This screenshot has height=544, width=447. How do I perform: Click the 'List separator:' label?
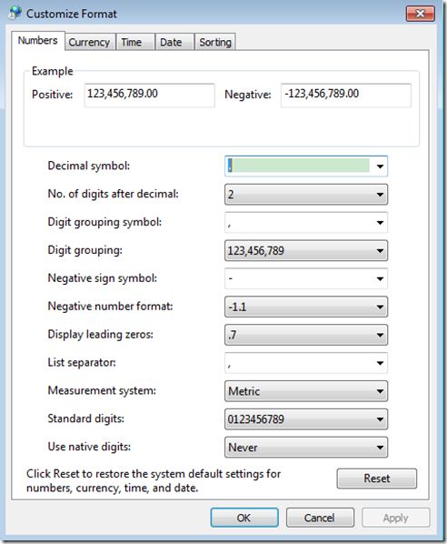[82, 363]
